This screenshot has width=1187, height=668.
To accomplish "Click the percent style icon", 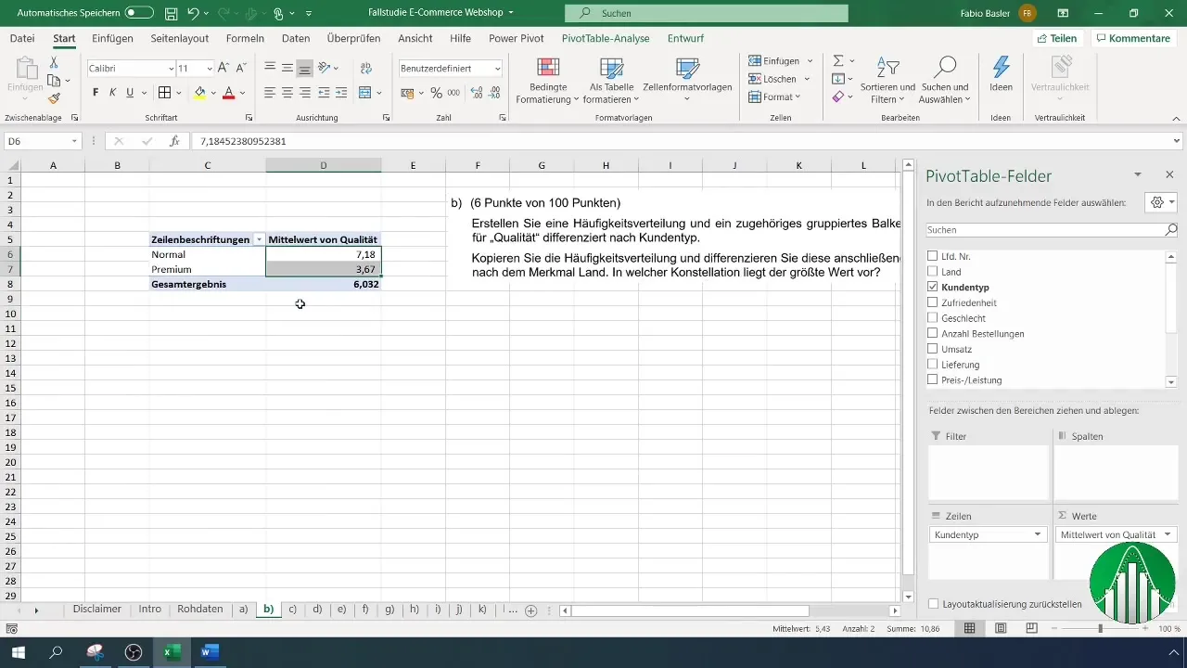I will 436,93.
